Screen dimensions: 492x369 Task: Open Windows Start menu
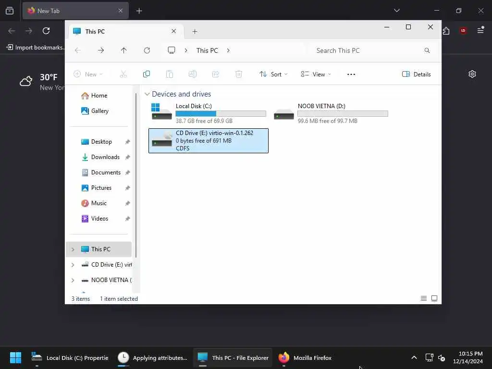[x=15, y=357]
